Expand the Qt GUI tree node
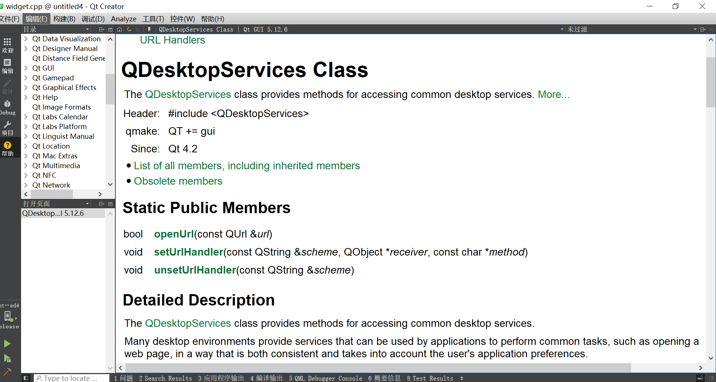716x382 pixels. point(26,68)
